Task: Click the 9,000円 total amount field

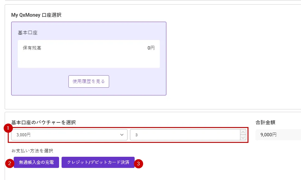Action: tap(278, 135)
